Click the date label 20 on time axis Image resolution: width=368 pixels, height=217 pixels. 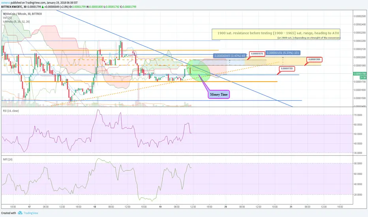click(226, 207)
